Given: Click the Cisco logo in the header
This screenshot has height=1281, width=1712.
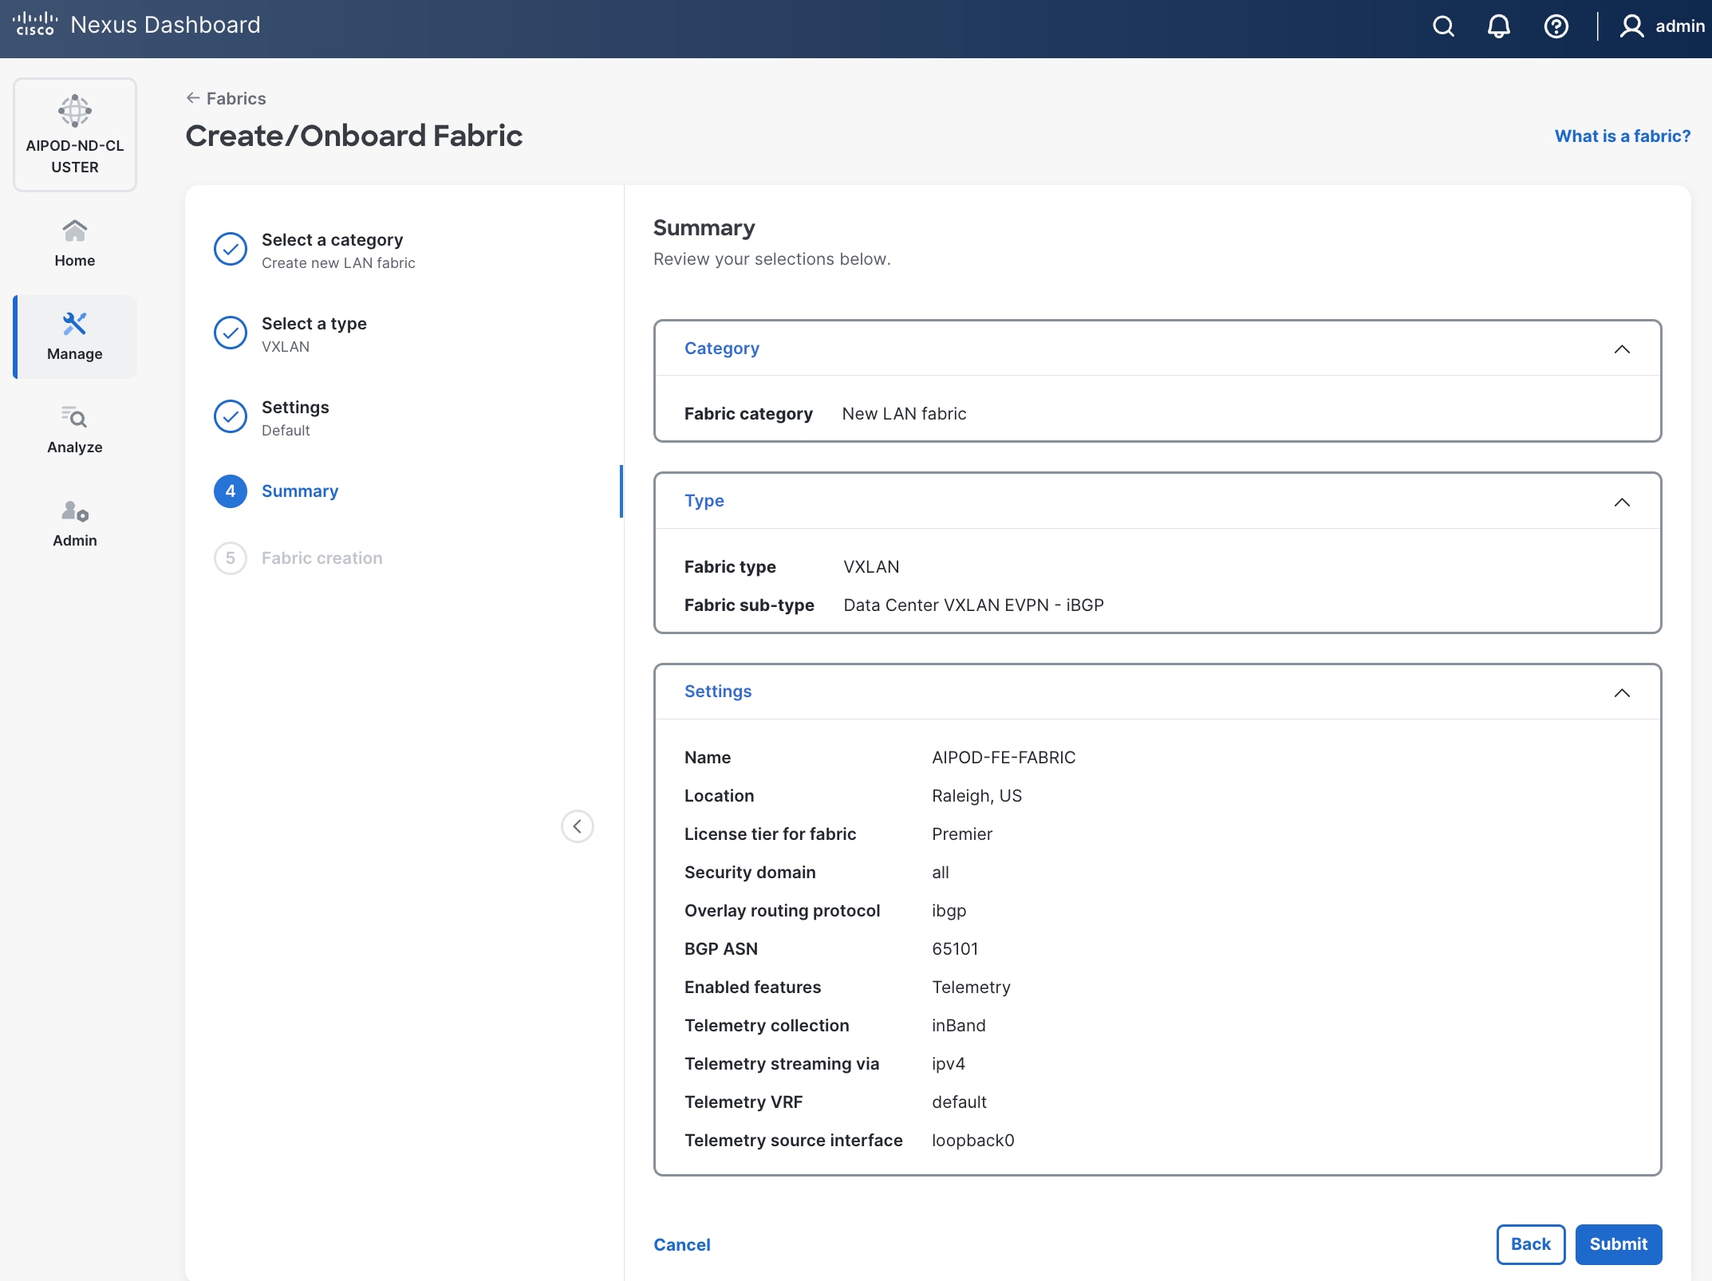Looking at the screenshot, I should click(x=35, y=24).
